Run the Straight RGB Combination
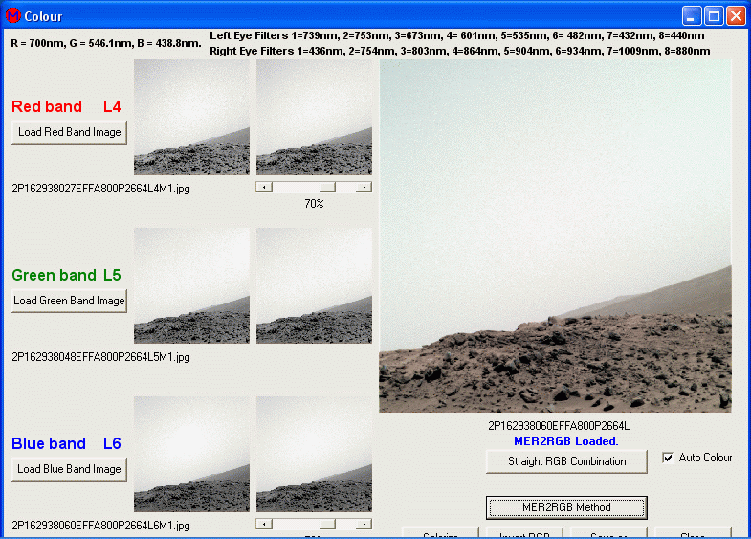Screen dimensions: 751x539 coord(566,461)
